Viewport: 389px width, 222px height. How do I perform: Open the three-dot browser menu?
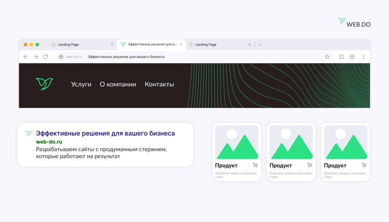(364, 57)
